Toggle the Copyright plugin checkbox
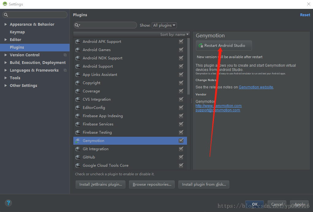 coord(181,83)
